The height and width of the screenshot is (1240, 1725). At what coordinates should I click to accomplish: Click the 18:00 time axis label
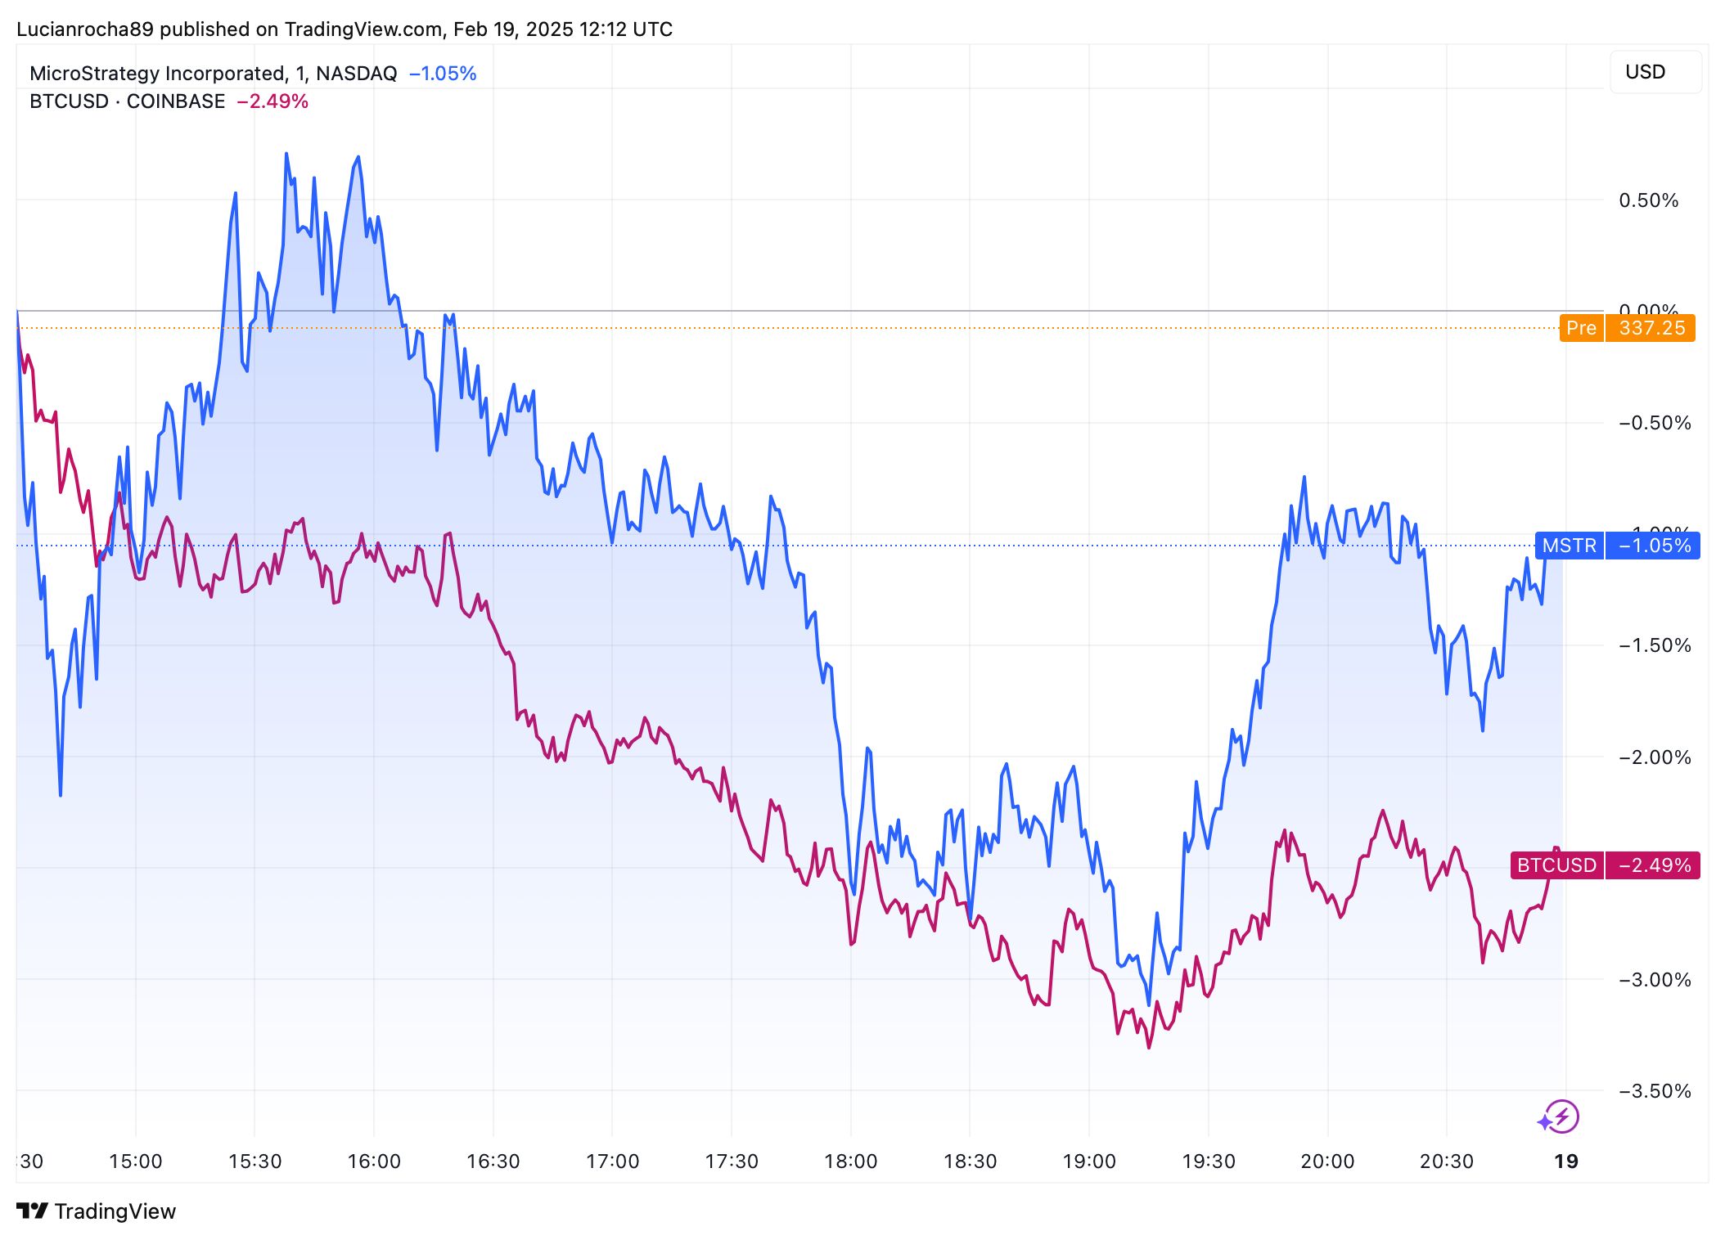(x=851, y=1161)
